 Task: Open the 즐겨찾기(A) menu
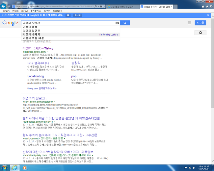click(x=36, y=11)
